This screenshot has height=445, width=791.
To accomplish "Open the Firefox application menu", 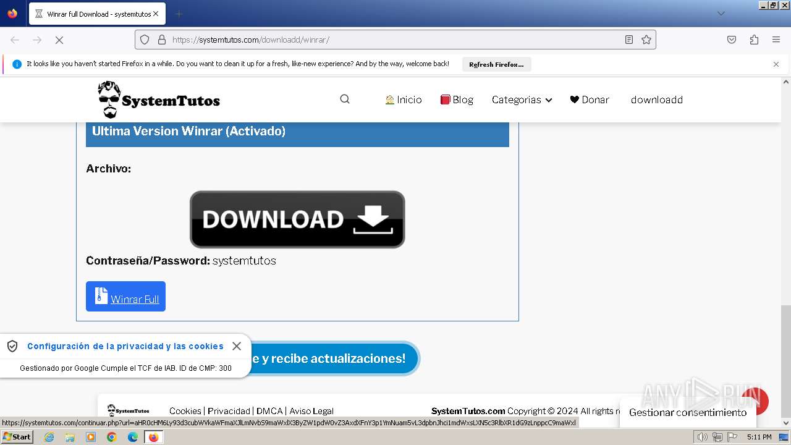I will (x=776, y=40).
